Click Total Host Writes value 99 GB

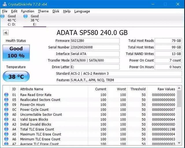(x=168, y=47)
